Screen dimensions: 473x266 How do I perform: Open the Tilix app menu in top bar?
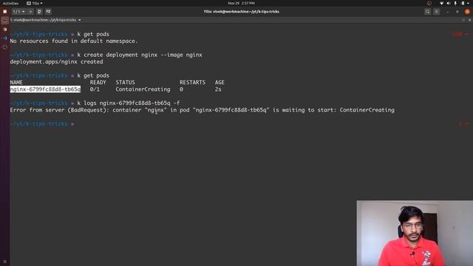(x=35, y=3)
